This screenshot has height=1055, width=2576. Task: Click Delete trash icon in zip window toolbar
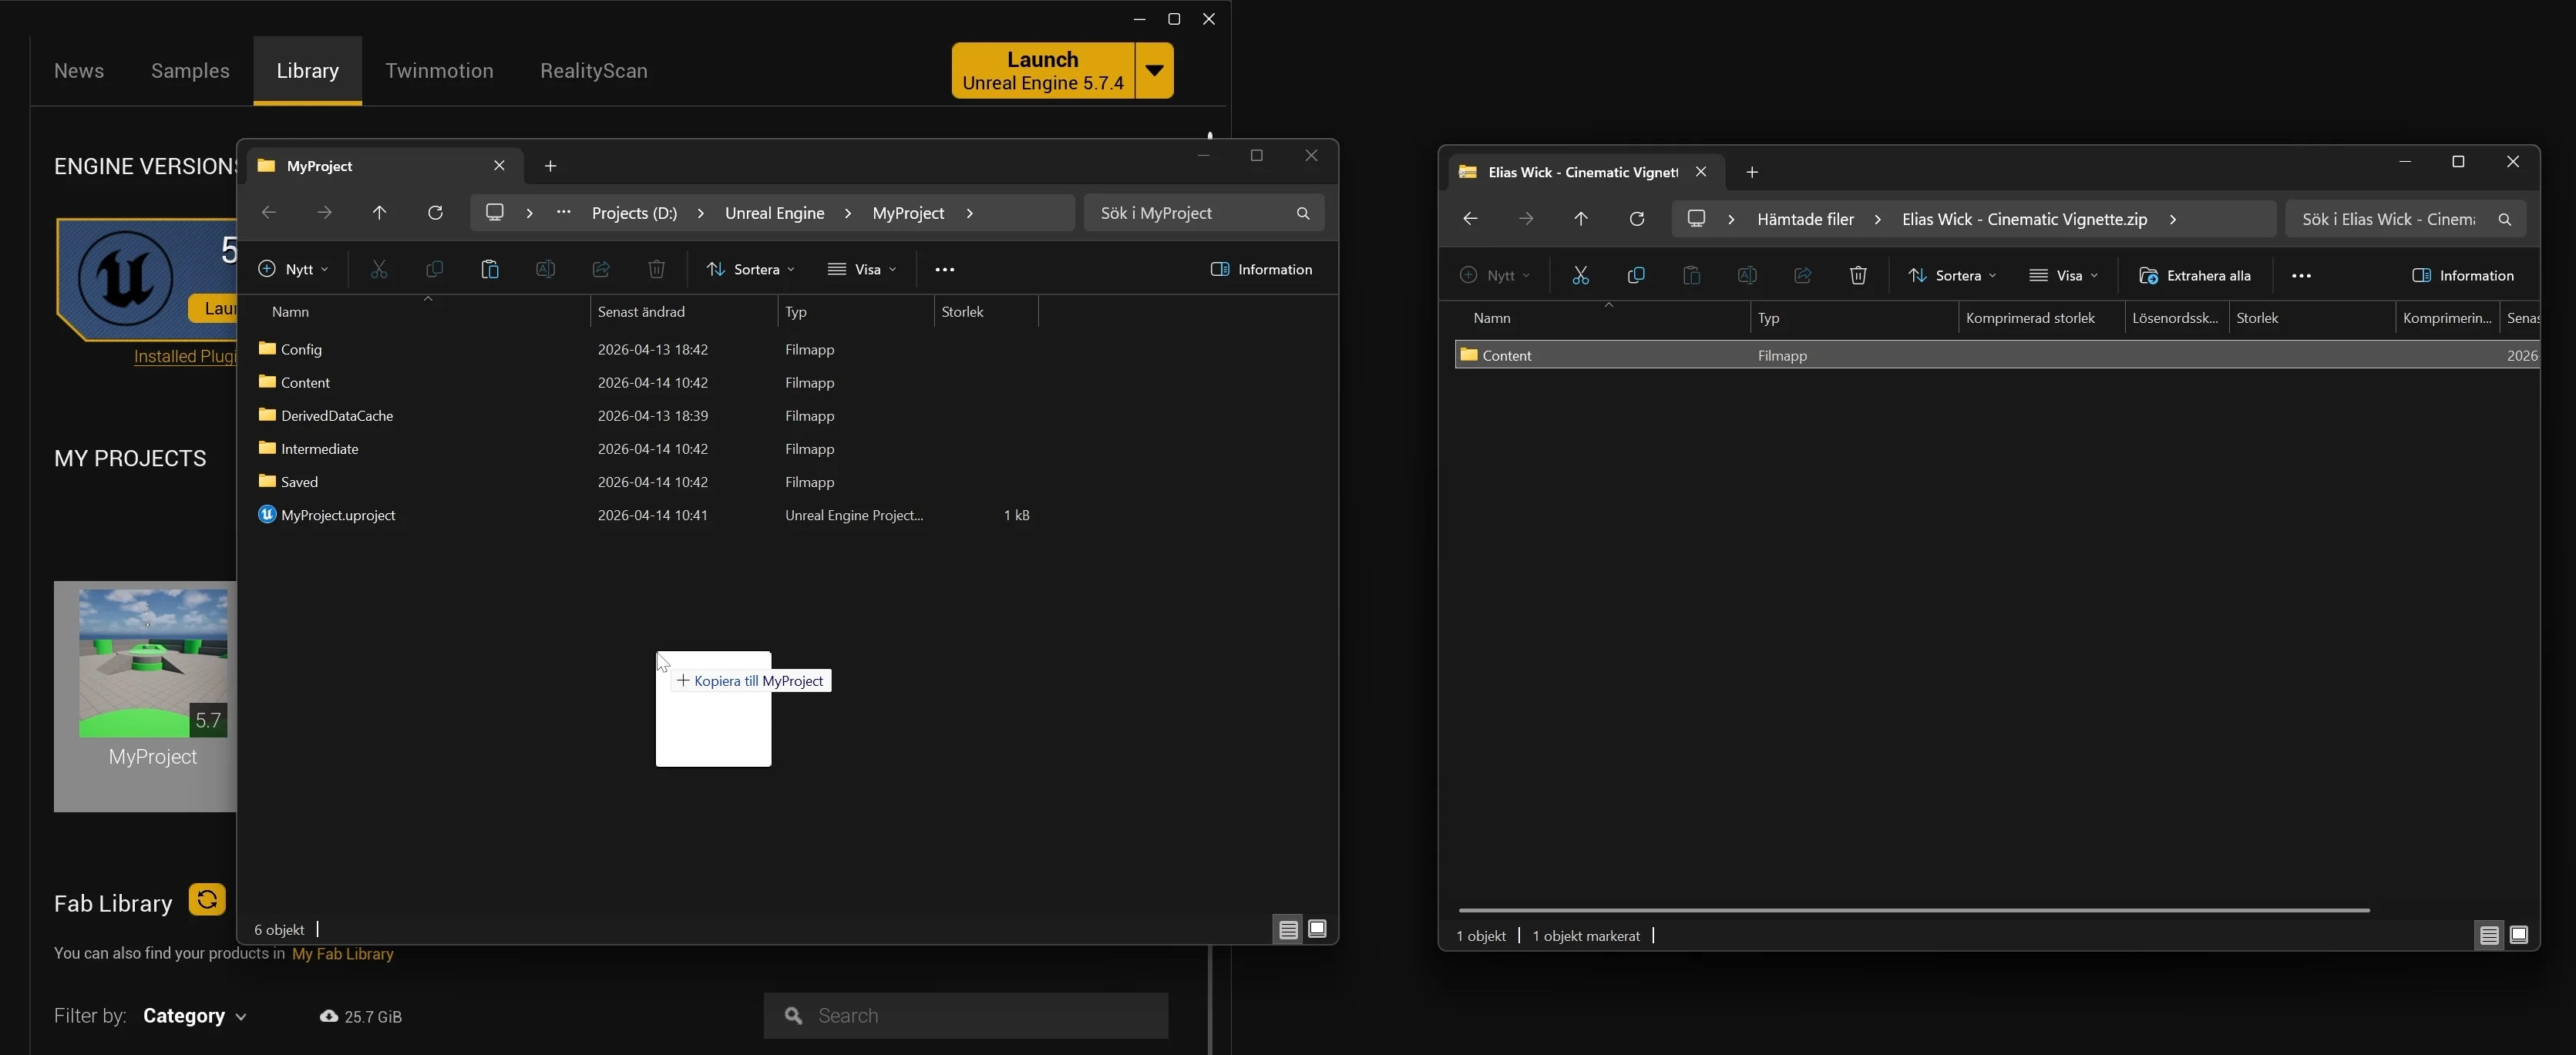[1858, 275]
